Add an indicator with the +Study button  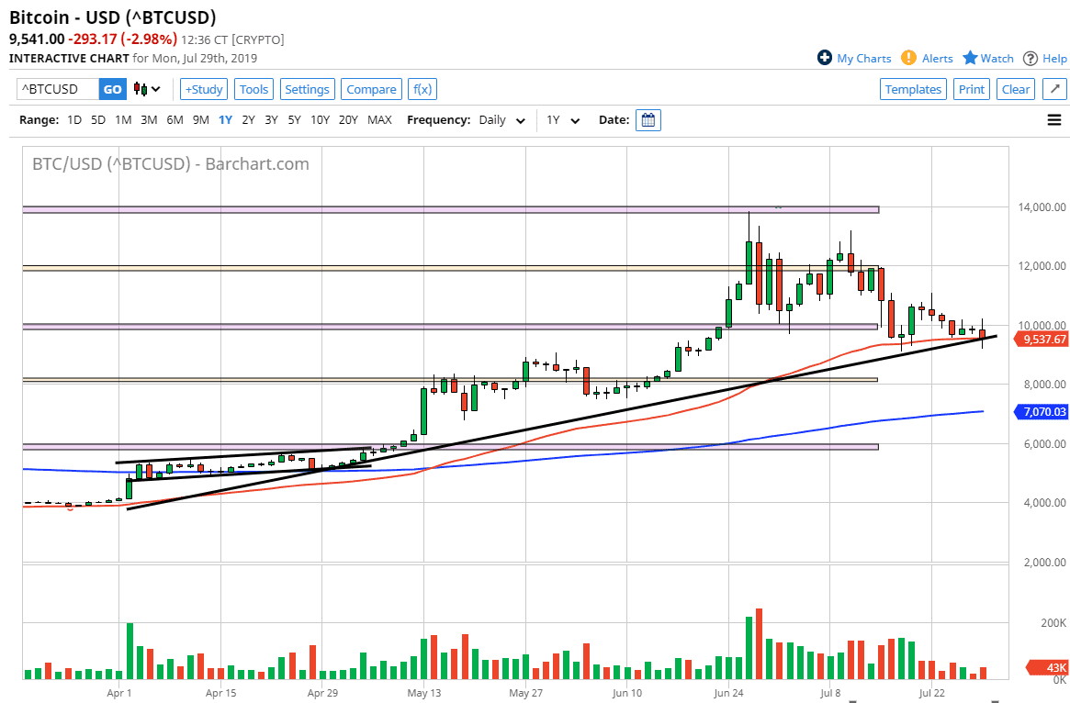tap(203, 89)
